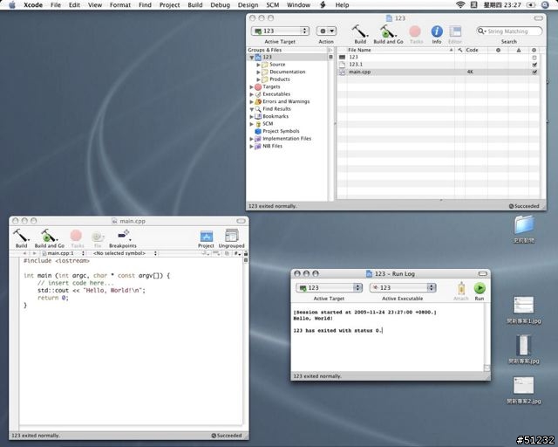
Task: Click the Build hammer in main.cpp window
Action: pyautogui.click(x=21, y=236)
